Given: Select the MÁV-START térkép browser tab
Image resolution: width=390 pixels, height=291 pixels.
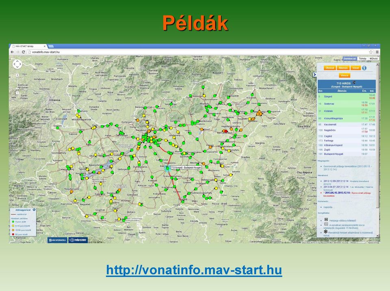Looking at the screenshot, I should [28, 46].
